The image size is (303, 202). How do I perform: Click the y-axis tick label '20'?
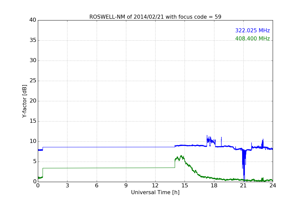(x=33, y=101)
